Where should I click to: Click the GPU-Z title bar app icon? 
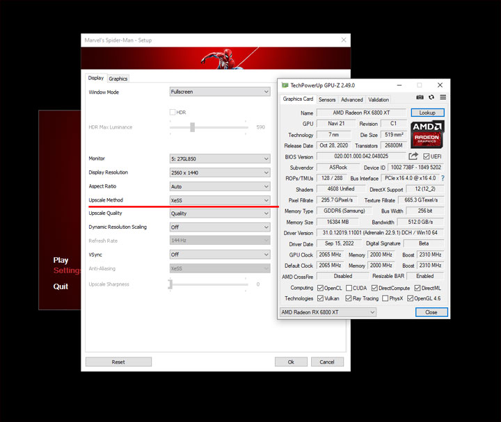[285, 86]
